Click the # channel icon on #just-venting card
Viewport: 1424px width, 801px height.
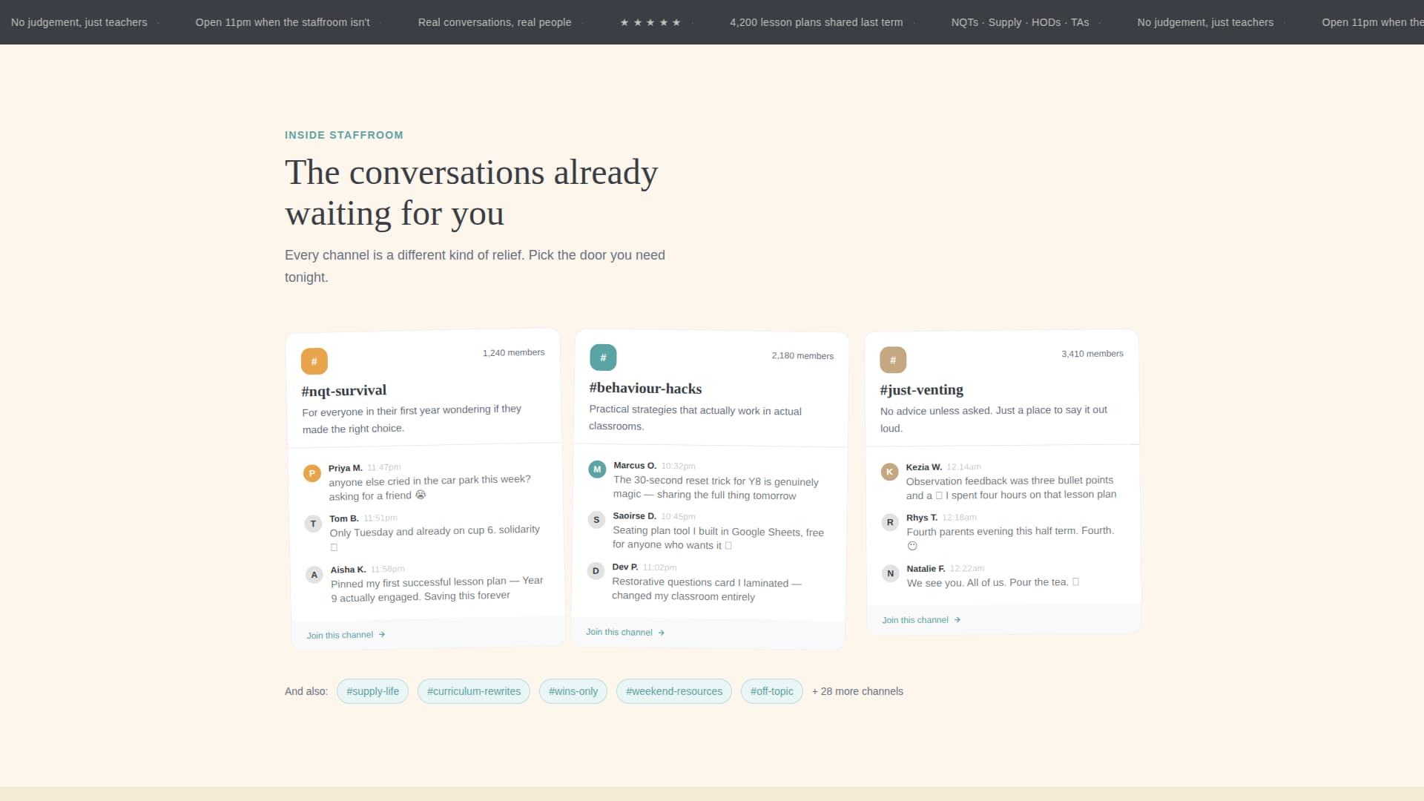click(893, 359)
